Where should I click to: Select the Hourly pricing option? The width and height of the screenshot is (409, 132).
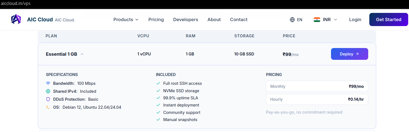point(317,99)
